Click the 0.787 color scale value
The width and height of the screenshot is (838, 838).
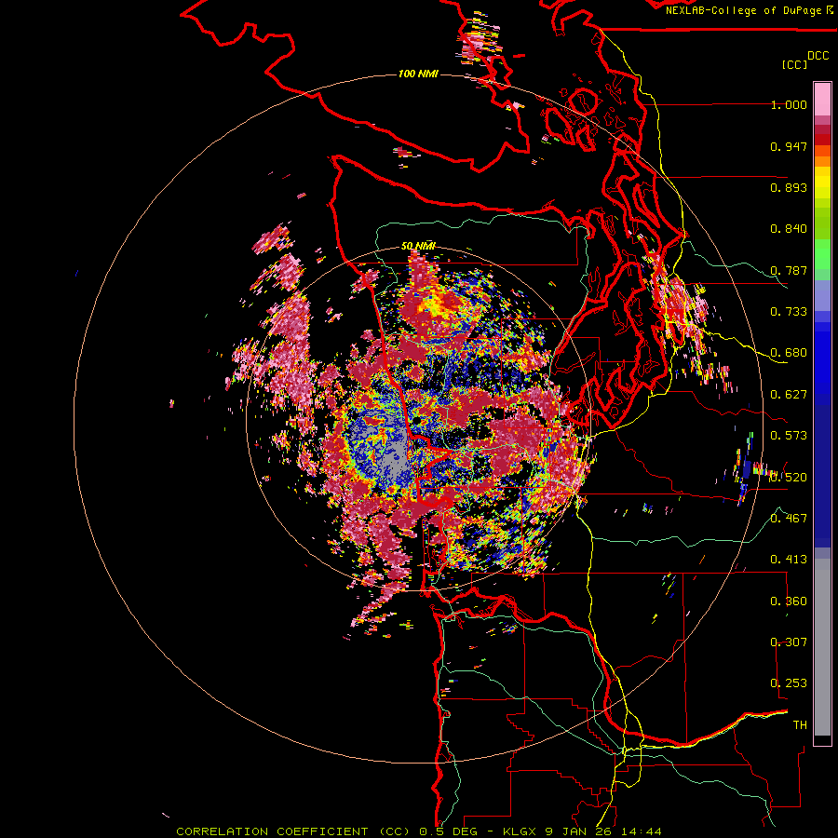789,270
